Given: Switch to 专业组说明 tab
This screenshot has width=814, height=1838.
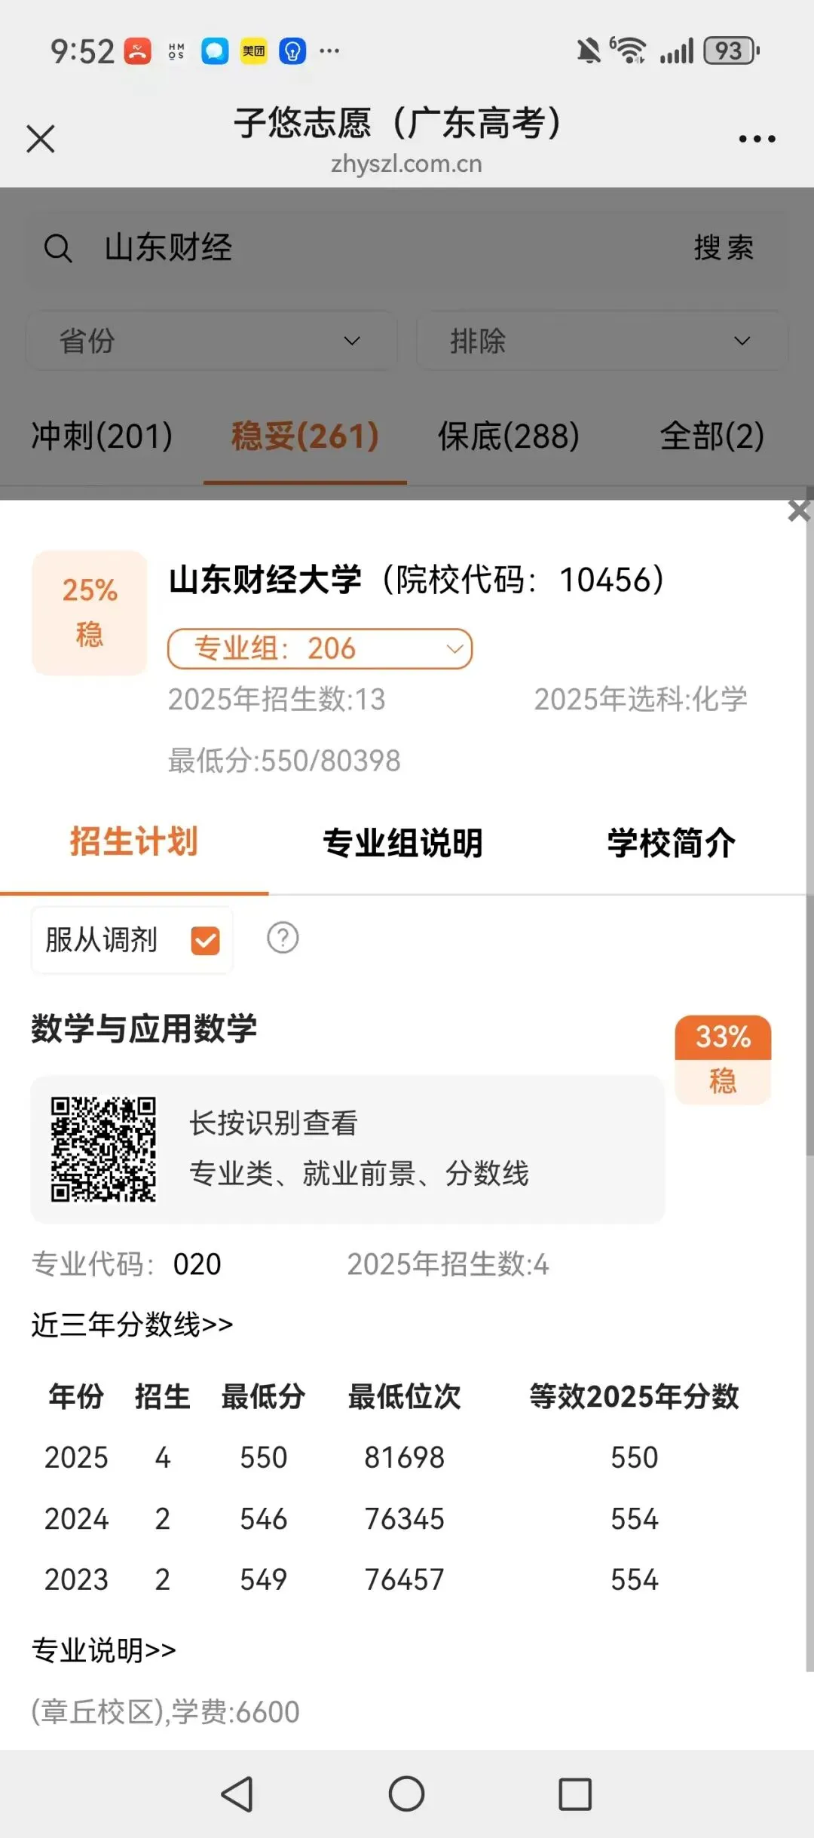Looking at the screenshot, I should pyautogui.click(x=402, y=843).
